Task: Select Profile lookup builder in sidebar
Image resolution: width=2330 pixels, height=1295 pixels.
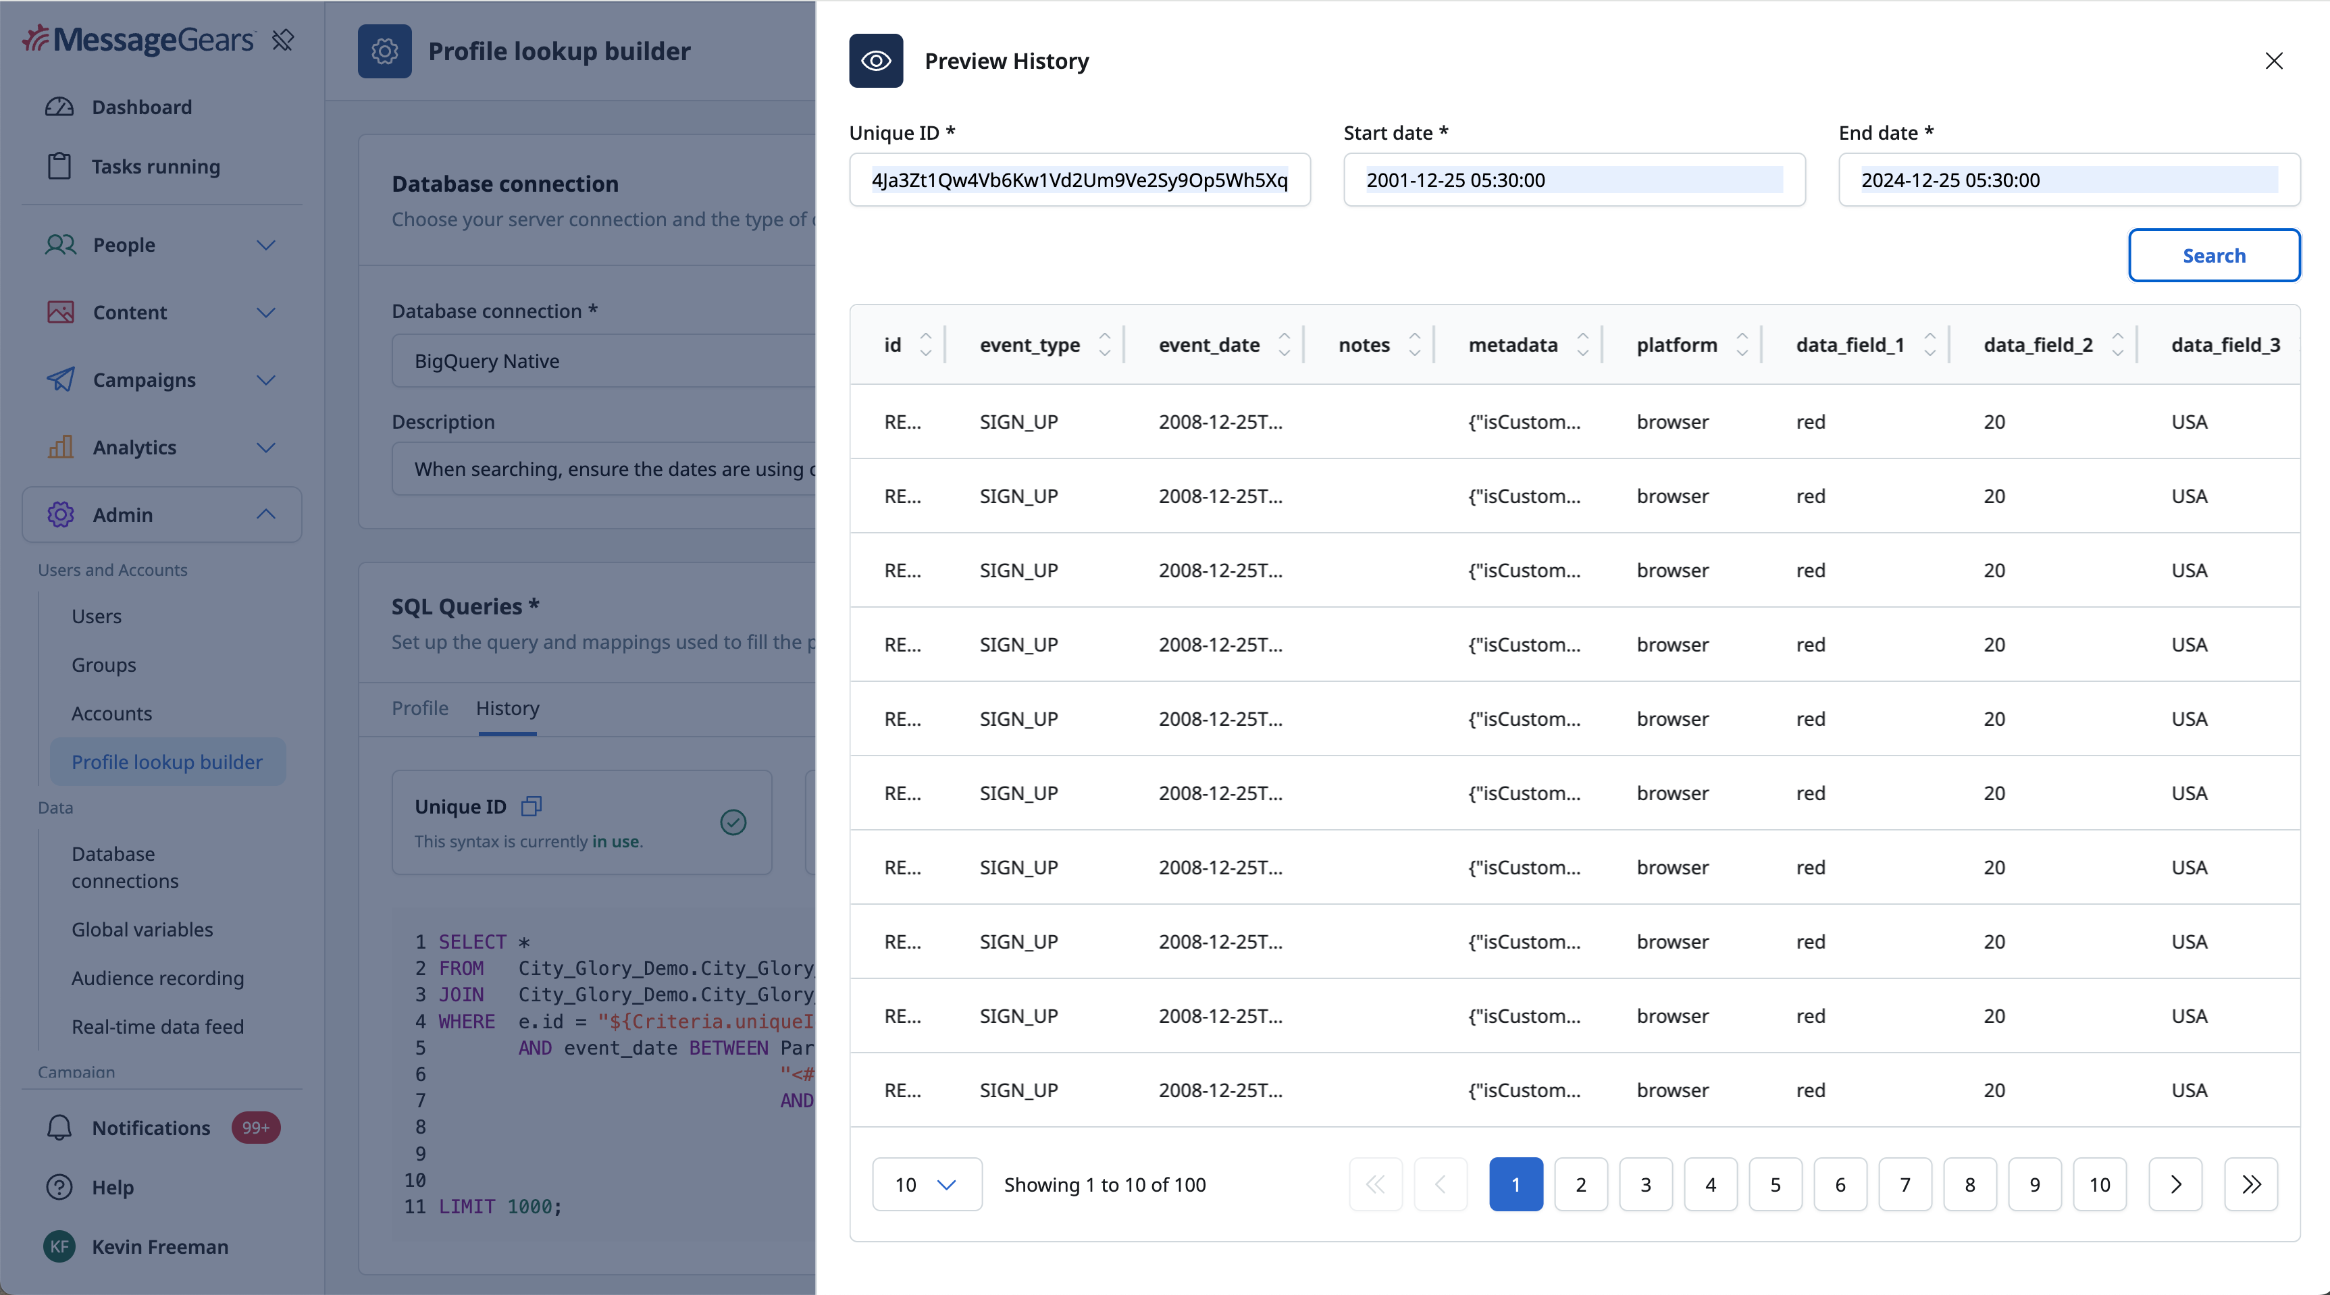Action: [x=167, y=762]
